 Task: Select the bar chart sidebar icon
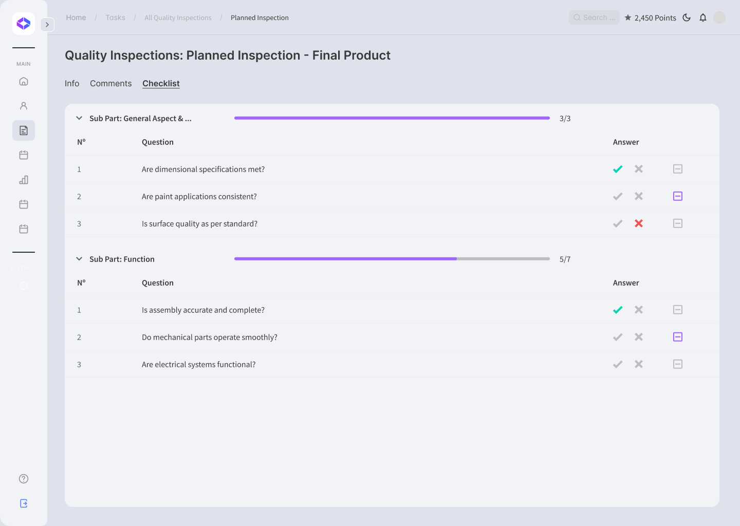point(24,180)
